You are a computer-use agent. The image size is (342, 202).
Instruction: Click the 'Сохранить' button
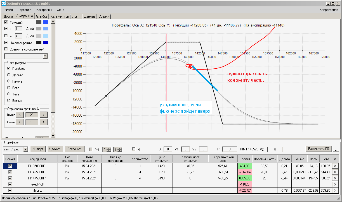coord(75,149)
